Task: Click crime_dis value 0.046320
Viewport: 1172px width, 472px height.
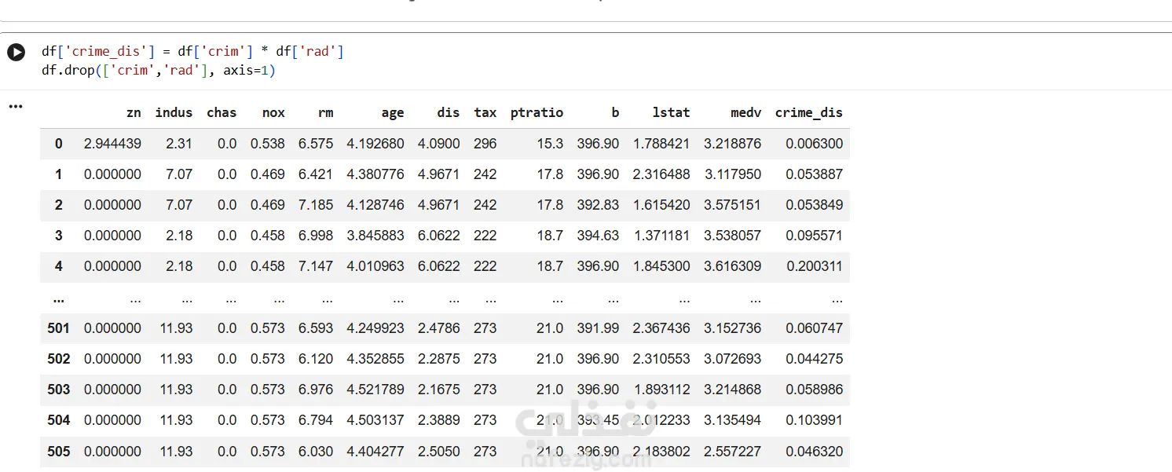Action: click(x=814, y=452)
